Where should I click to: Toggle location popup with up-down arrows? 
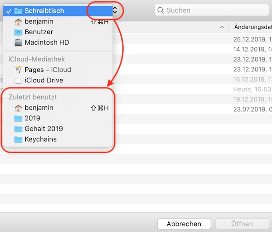tap(115, 10)
